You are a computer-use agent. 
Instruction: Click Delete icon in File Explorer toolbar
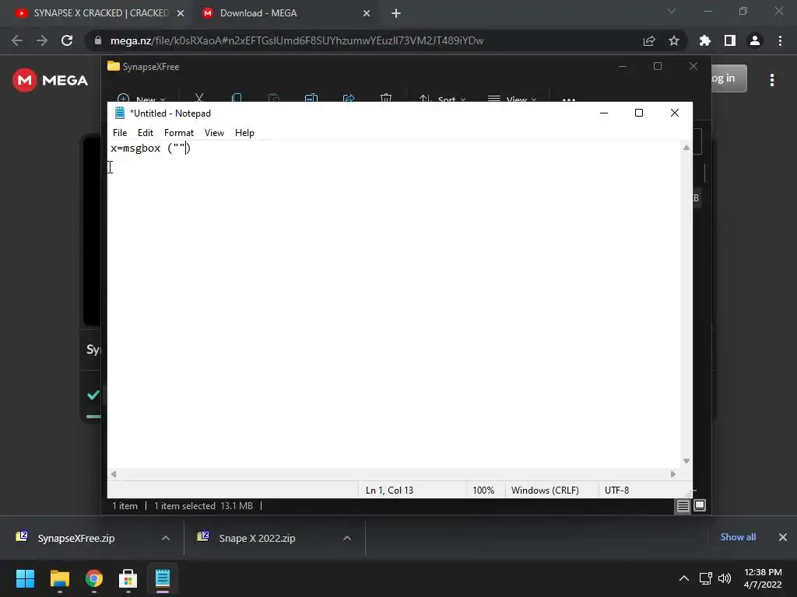pos(386,97)
